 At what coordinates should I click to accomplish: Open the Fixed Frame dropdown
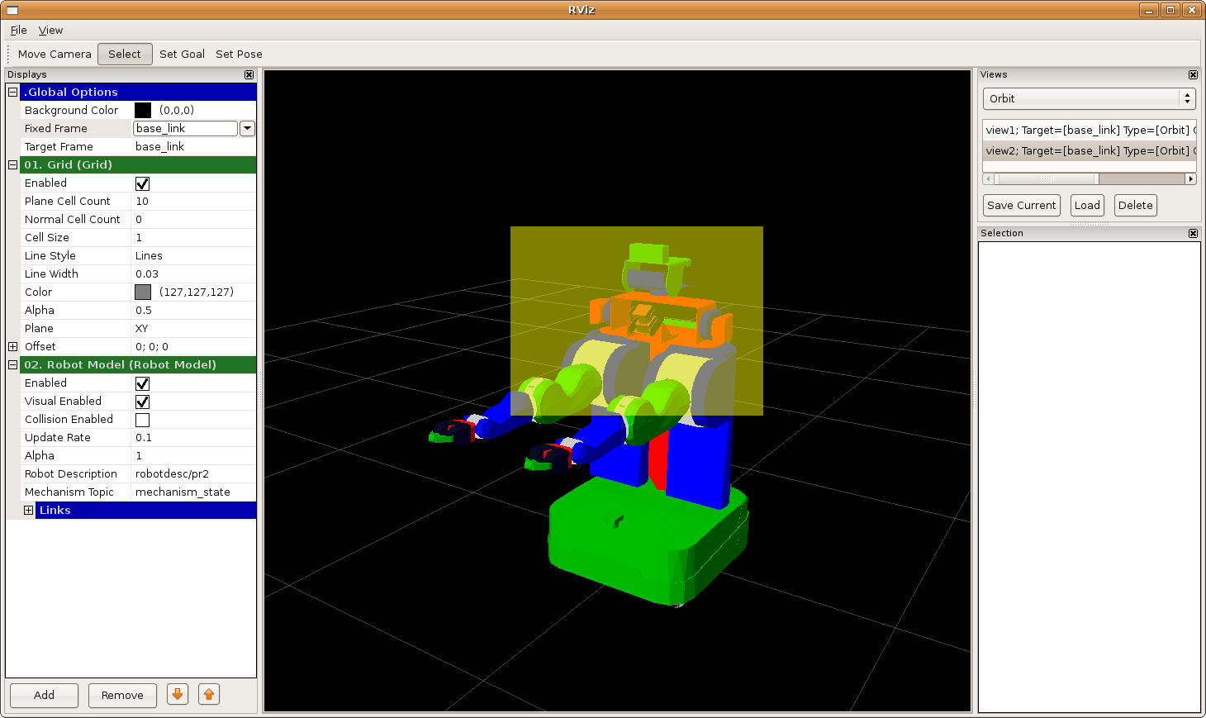pos(247,128)
